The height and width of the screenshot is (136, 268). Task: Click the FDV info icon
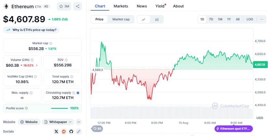tap(66, 60)
